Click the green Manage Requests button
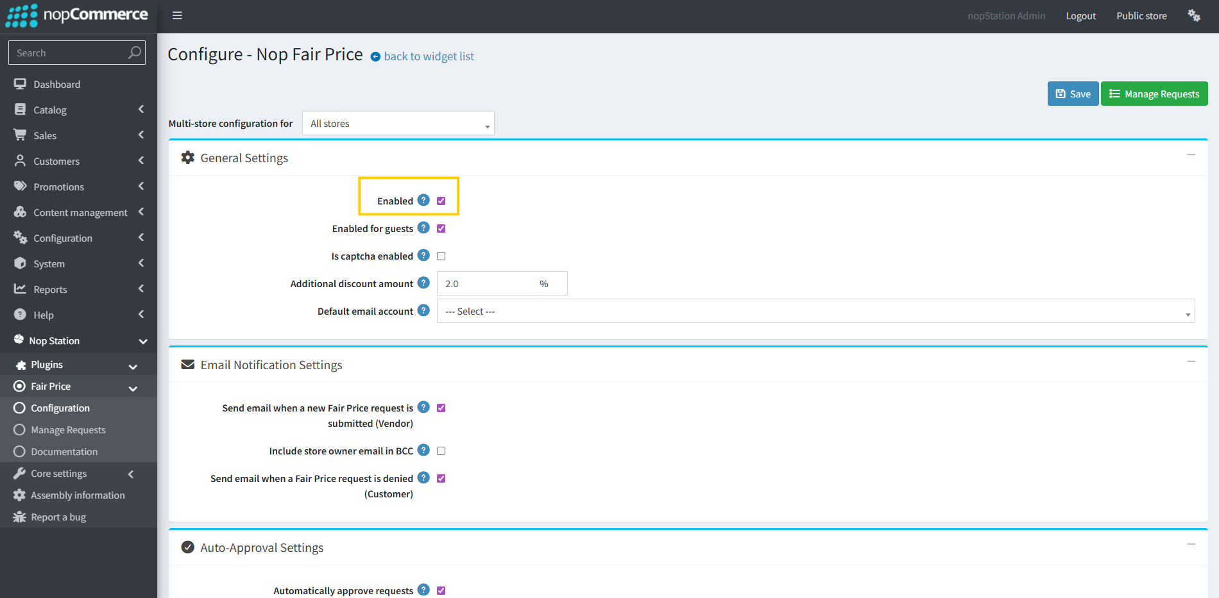The width and height of the screenshot is (1219, 598). coord(1154,94)
